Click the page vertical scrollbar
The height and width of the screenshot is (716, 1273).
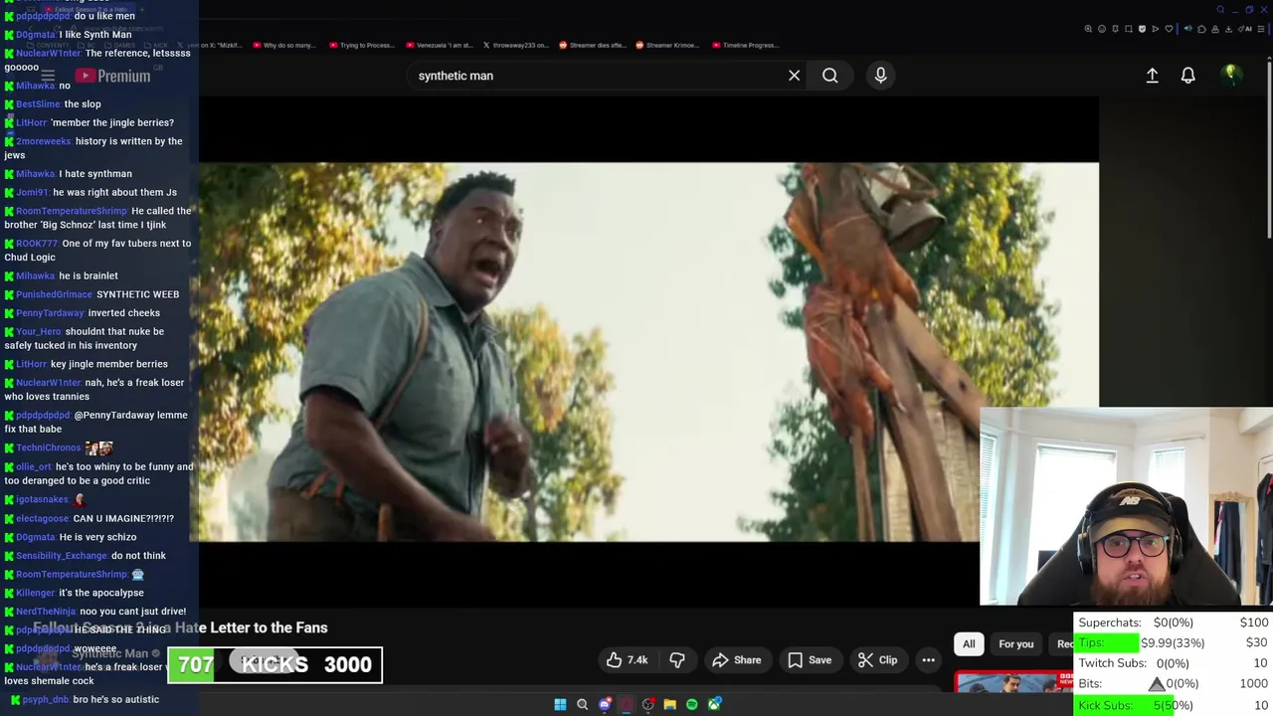click(1268, 149)
